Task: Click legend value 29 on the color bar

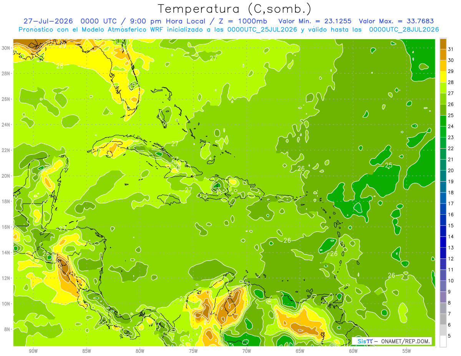Action: click(451, 71)
